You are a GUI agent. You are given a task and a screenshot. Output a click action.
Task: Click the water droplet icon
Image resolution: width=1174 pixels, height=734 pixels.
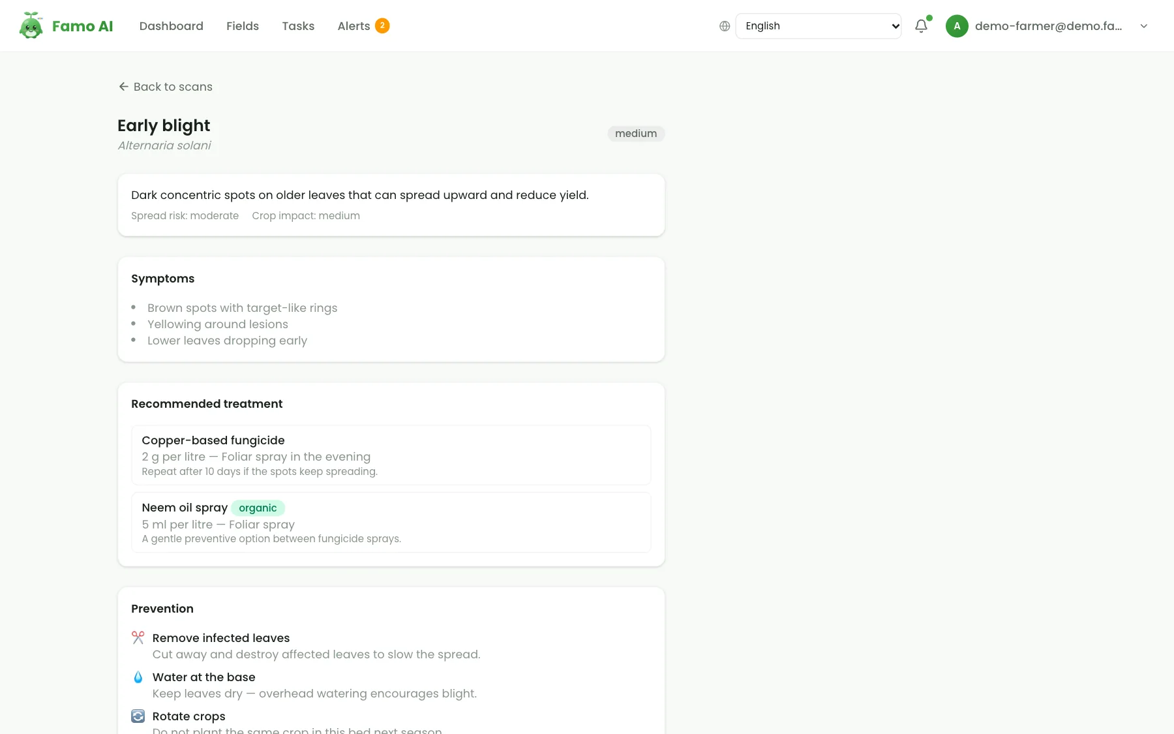138,677
